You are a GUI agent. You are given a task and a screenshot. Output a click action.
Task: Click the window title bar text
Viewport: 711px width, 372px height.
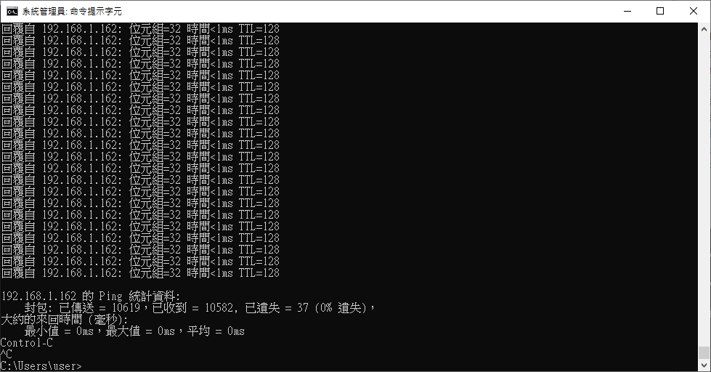point(72,12)
